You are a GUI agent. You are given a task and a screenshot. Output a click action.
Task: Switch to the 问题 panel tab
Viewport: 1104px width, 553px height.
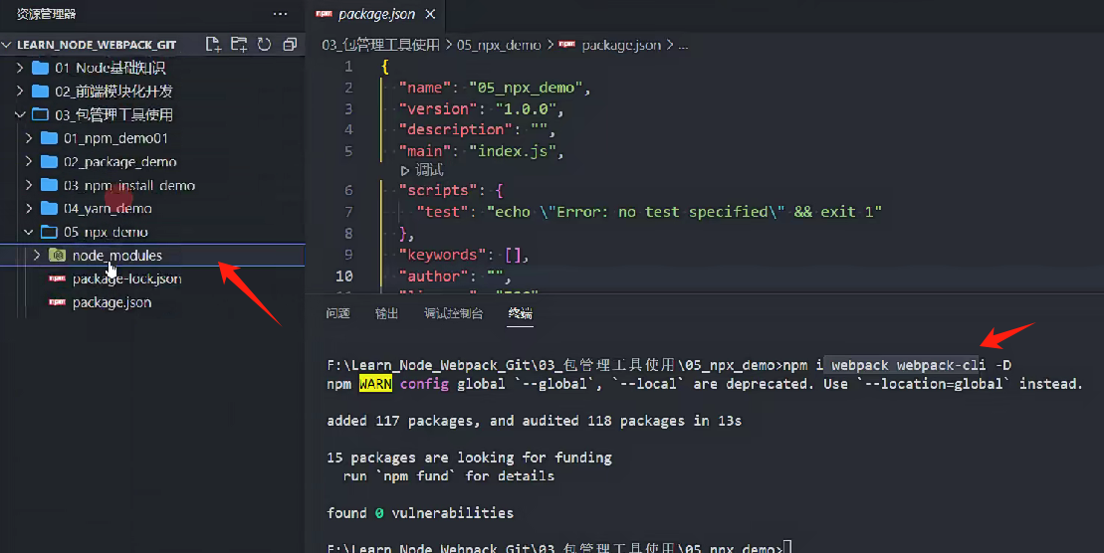(x=338, y=313)
